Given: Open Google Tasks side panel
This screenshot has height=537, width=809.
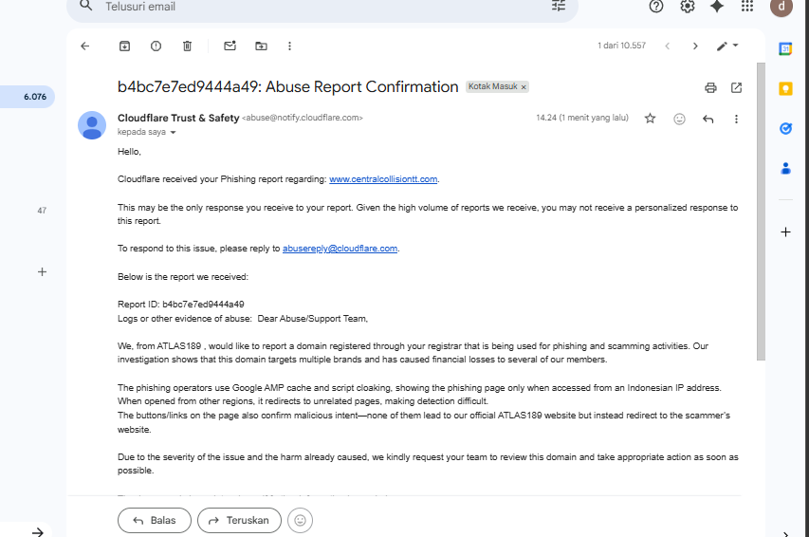Looking at the screenshot, I should point(785,129).
